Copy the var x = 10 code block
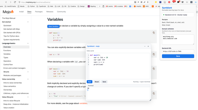This screenshot has height=110, width=198. tap(154, 54)
